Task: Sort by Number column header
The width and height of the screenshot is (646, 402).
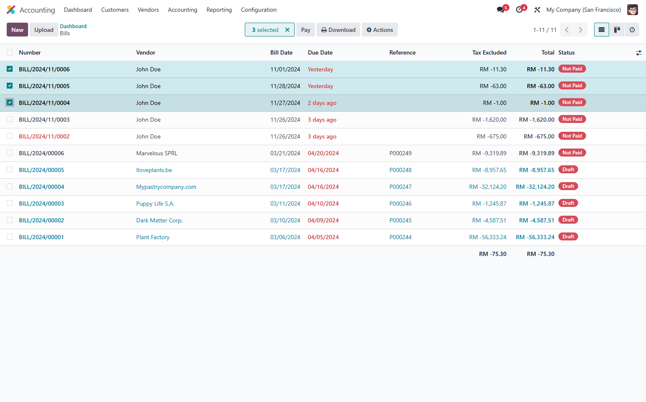Action: pos(30,52)
